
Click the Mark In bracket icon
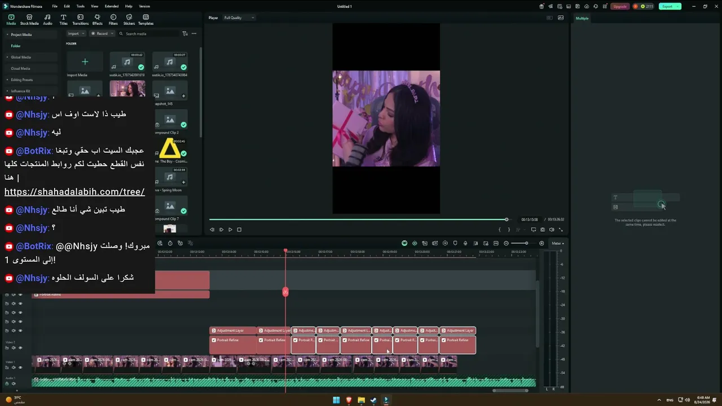[499, 230]
